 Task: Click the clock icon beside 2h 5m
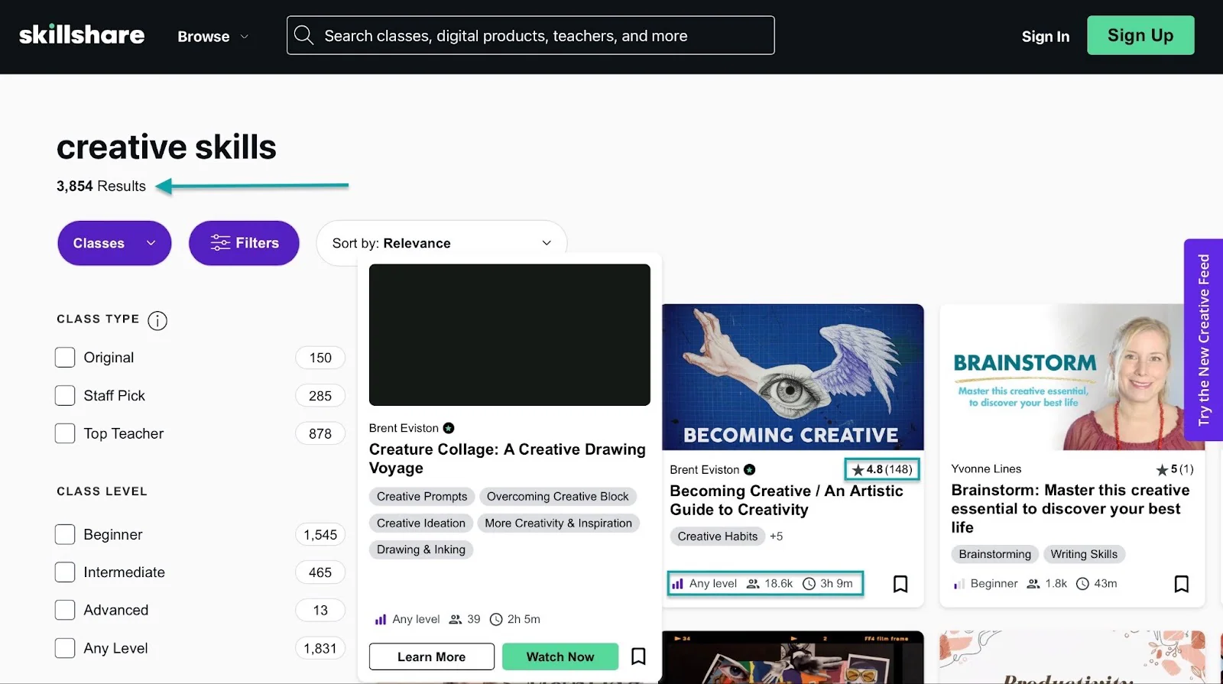coord(496,619)
